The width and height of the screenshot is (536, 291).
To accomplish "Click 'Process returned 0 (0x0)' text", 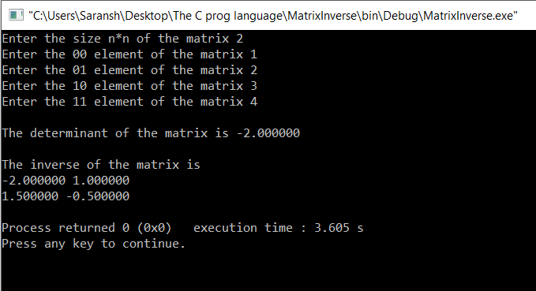I will 87,228.
